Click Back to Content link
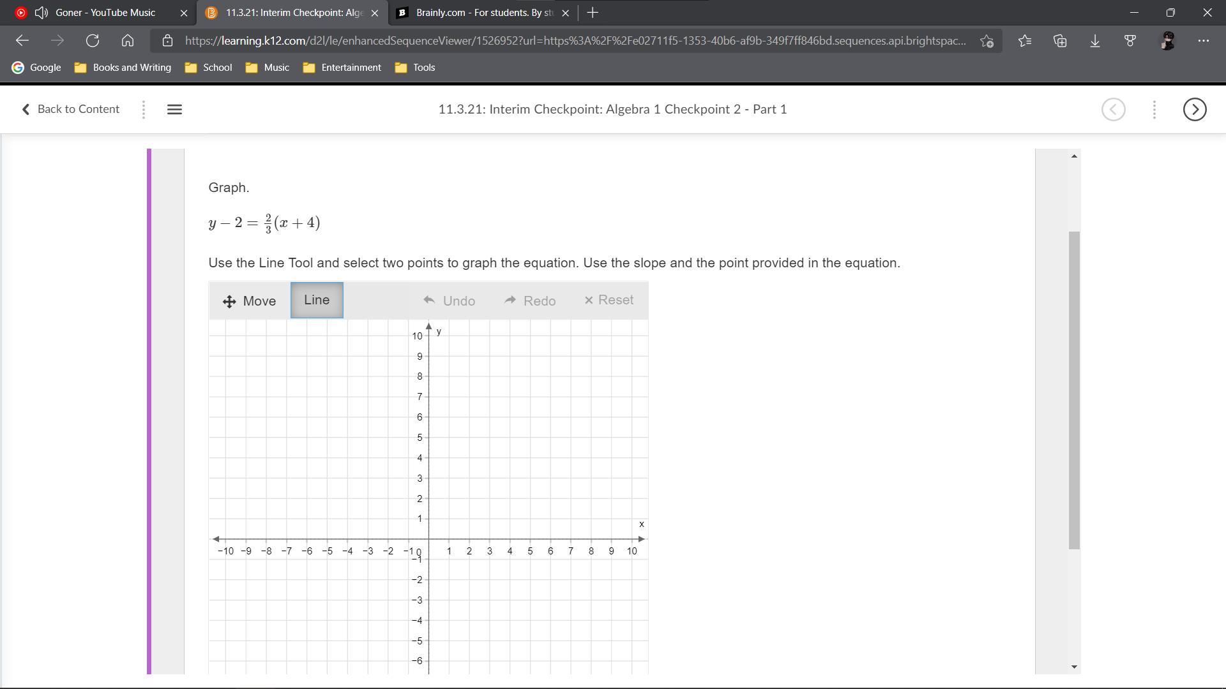 tap(70, 109)
